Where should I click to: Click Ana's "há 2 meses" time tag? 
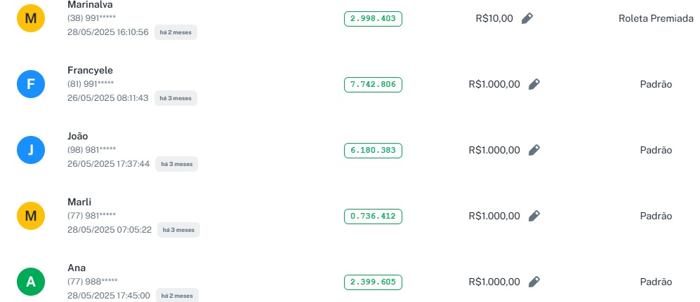(x=176, y=296)
